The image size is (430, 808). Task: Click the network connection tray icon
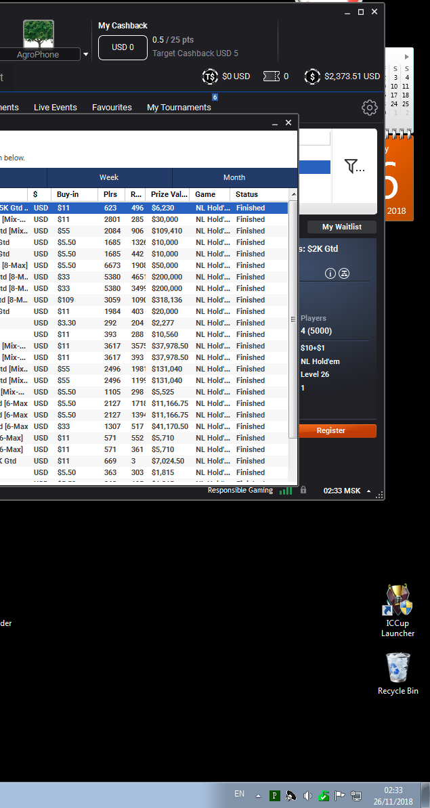[x=356, y=796]
